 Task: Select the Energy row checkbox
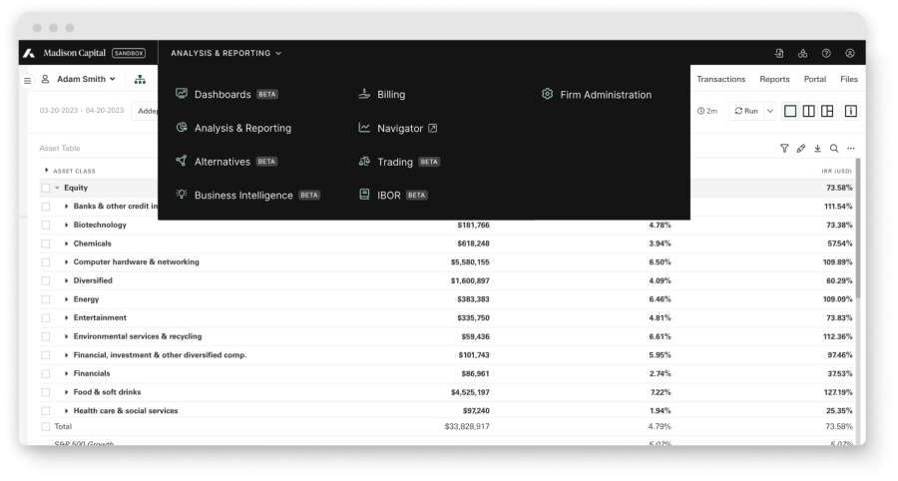coord(46,299)
